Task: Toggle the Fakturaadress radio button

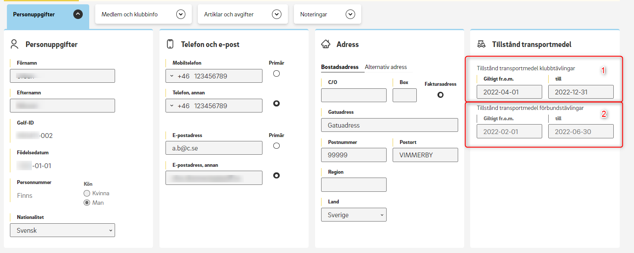Action: click(440, 95)
